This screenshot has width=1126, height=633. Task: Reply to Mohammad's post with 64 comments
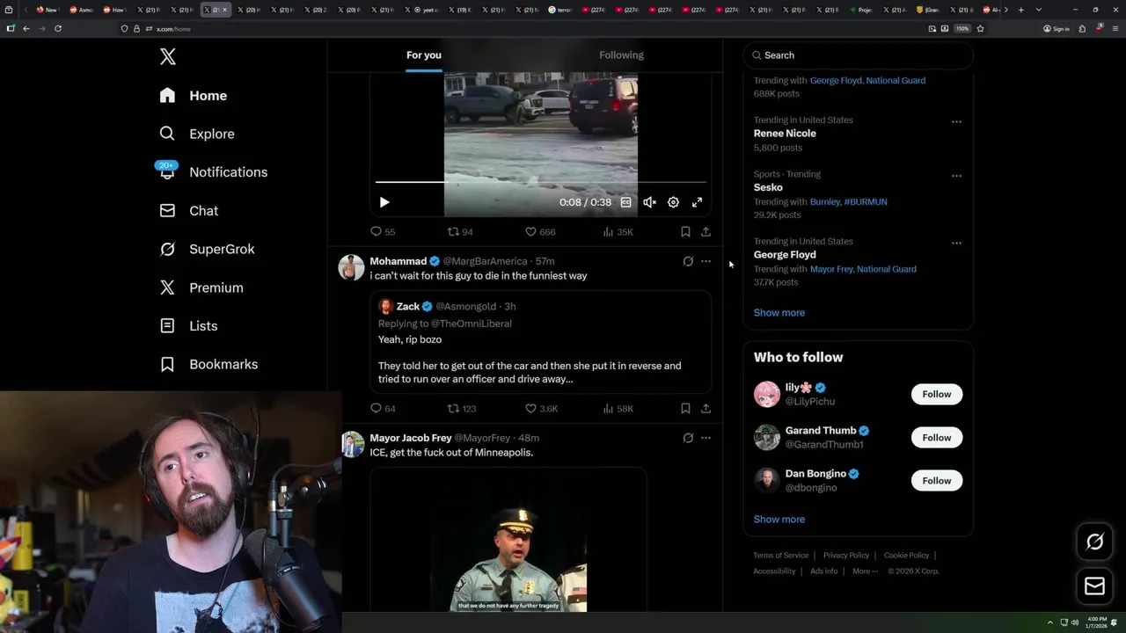coord(383,409)
